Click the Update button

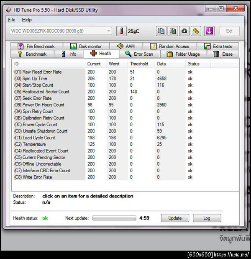coord(175,218)
